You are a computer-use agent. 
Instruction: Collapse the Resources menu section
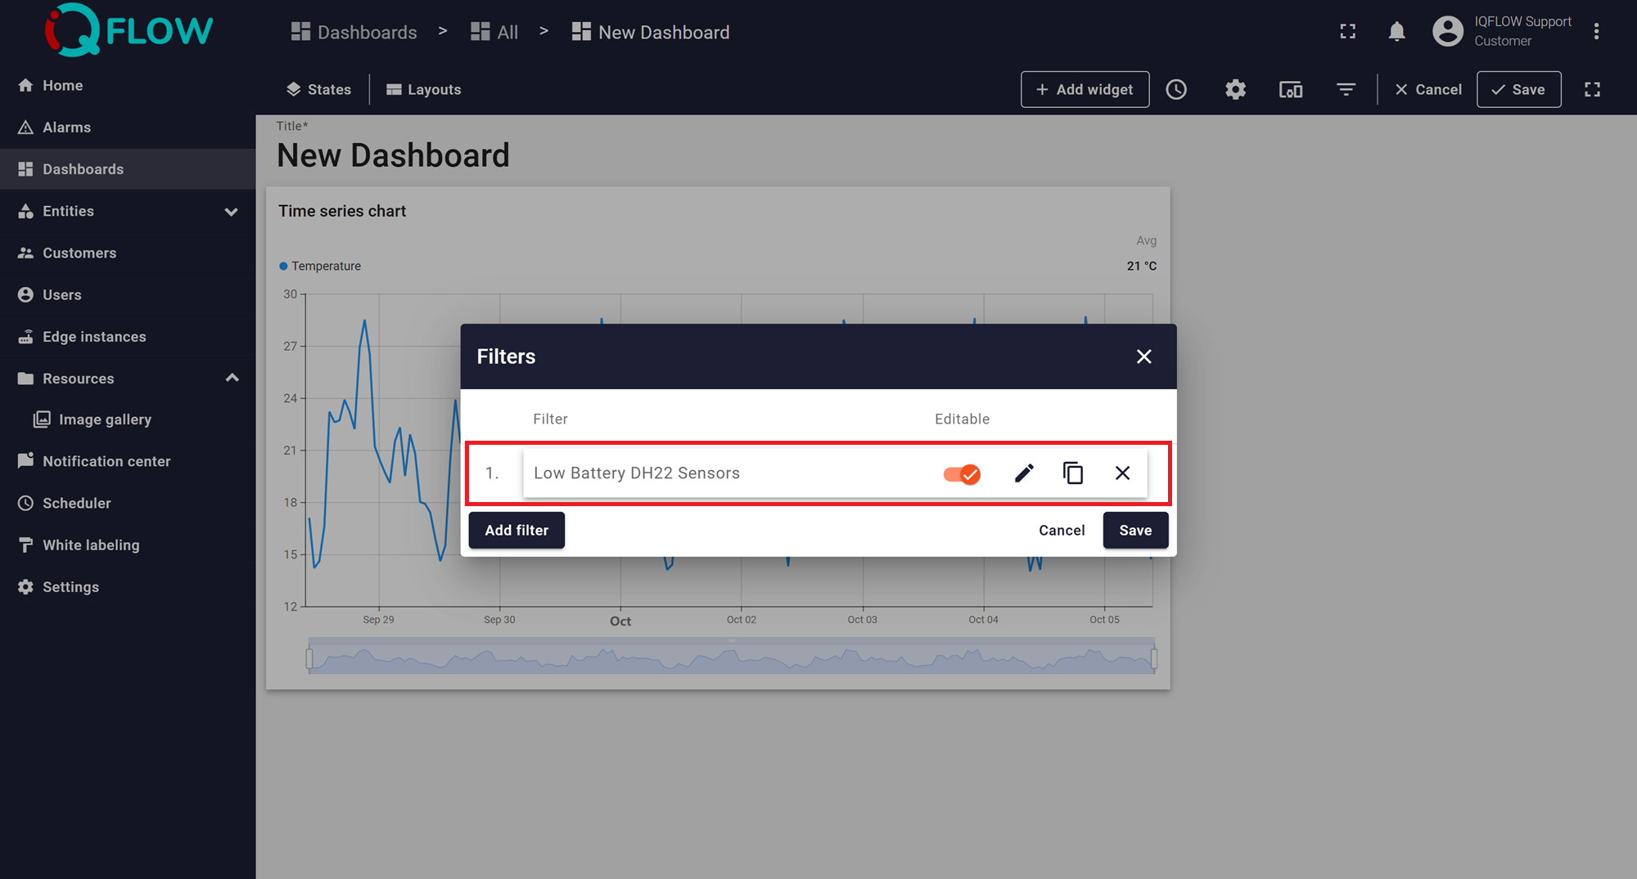232,379
